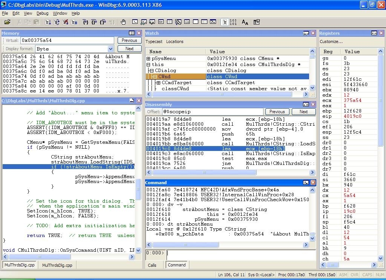This screenshot has height=280, width=386.
Task: Click Next in the Disassembly panel
Action: pos(303,112)
